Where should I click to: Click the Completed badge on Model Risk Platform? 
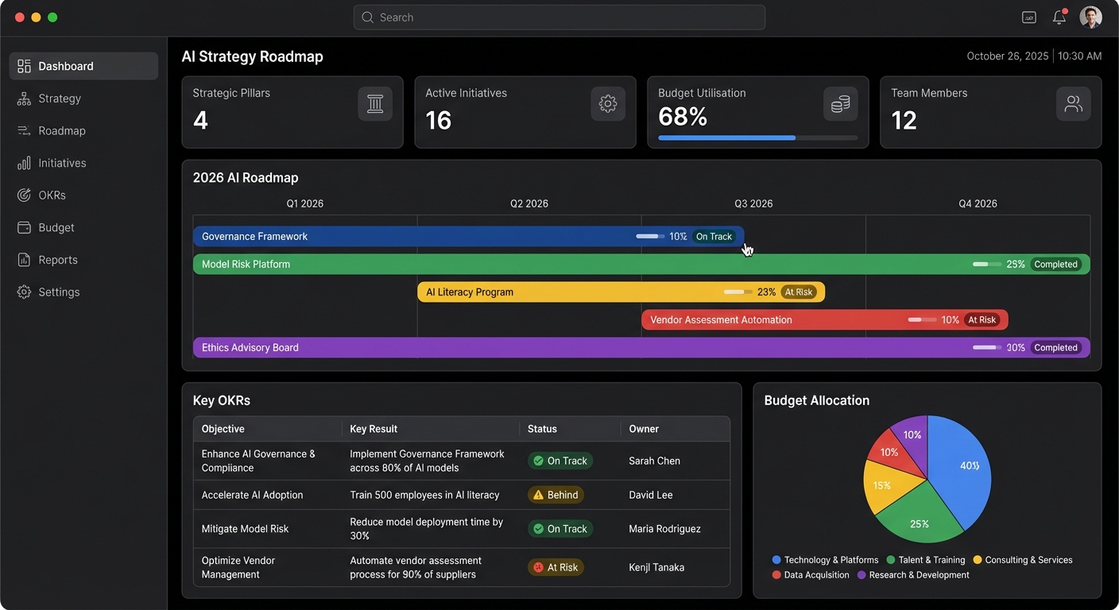pyautogui.click(x=1056, y=264)
